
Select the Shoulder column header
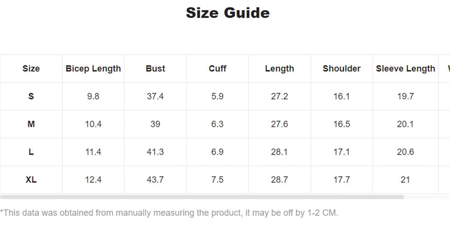pyautogui.click(x=341, y=69)
